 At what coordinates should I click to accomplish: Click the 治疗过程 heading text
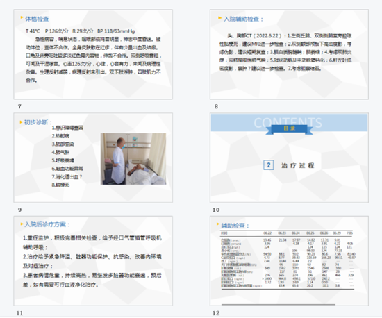[298, 165]
